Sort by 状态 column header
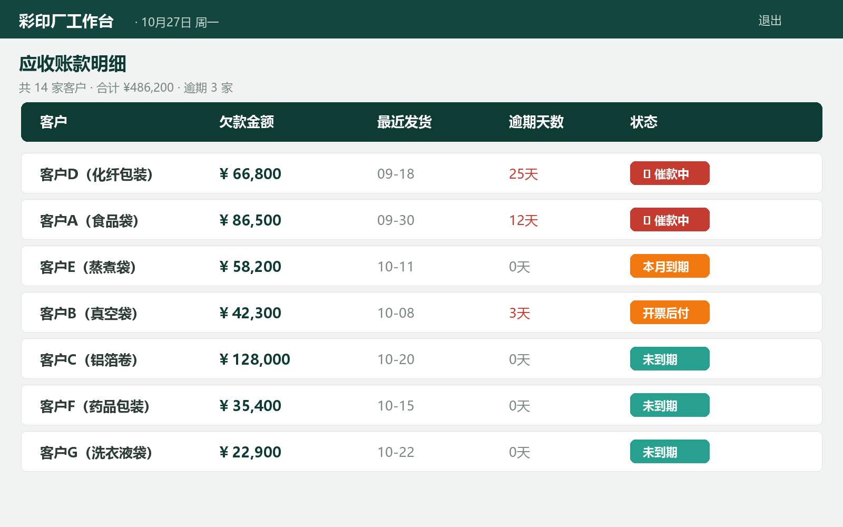 click(644, 122)
